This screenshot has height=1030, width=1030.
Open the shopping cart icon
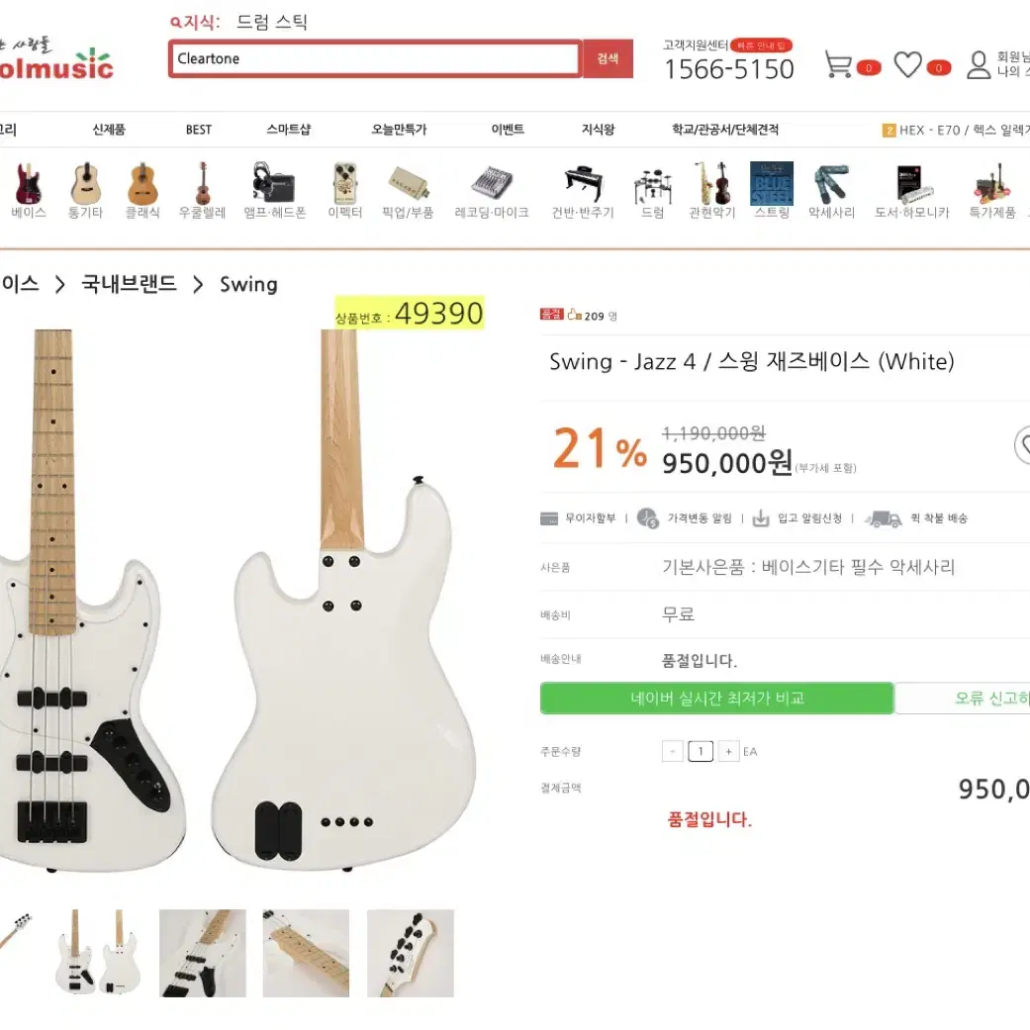838,64
